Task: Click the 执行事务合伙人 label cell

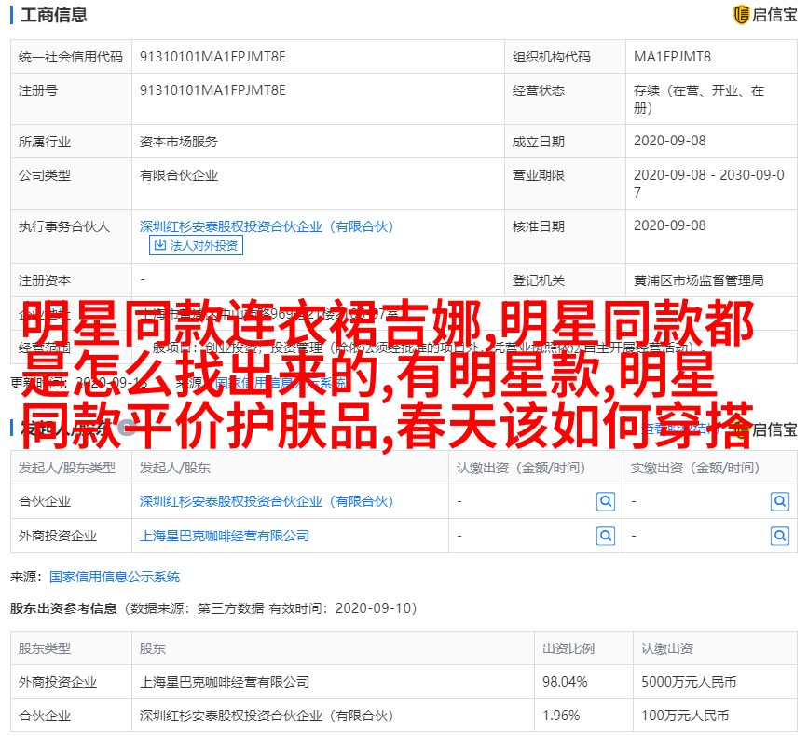Action: [x=71, y=236]
